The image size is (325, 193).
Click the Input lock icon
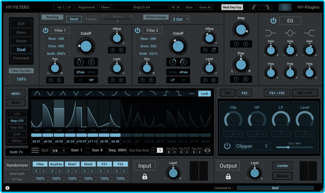pyautogui.click(x=145, y=176)
